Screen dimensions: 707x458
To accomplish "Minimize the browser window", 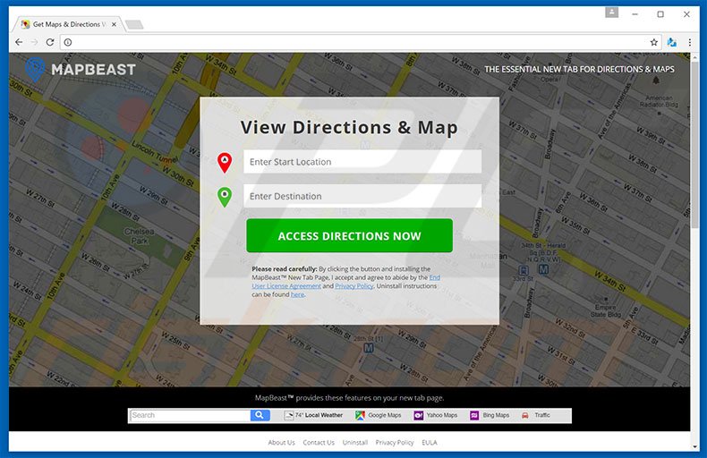I will point(635,14).
